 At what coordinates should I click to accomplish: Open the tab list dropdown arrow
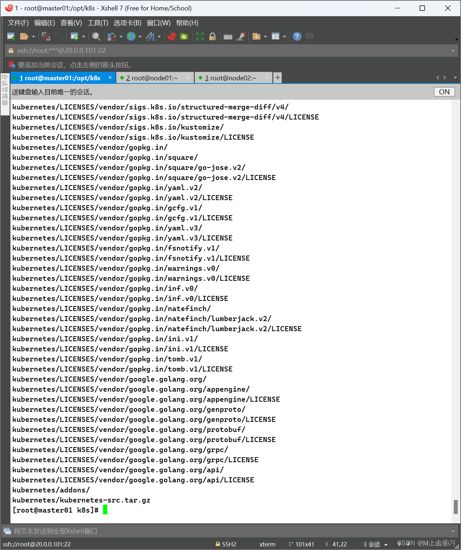tap(455, 78)
